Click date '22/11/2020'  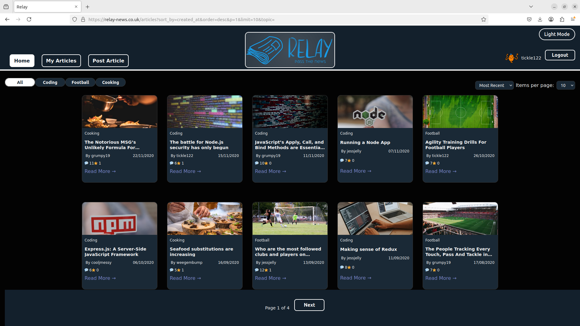(x=143, y=156)
